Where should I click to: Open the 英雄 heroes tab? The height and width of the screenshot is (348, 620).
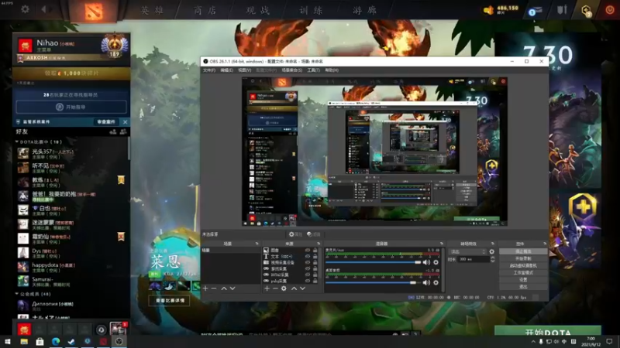pos(152,11)
